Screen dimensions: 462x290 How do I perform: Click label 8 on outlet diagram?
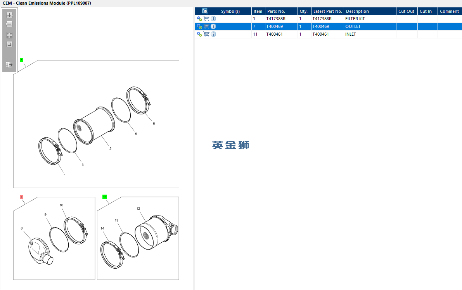pos(21,228)
